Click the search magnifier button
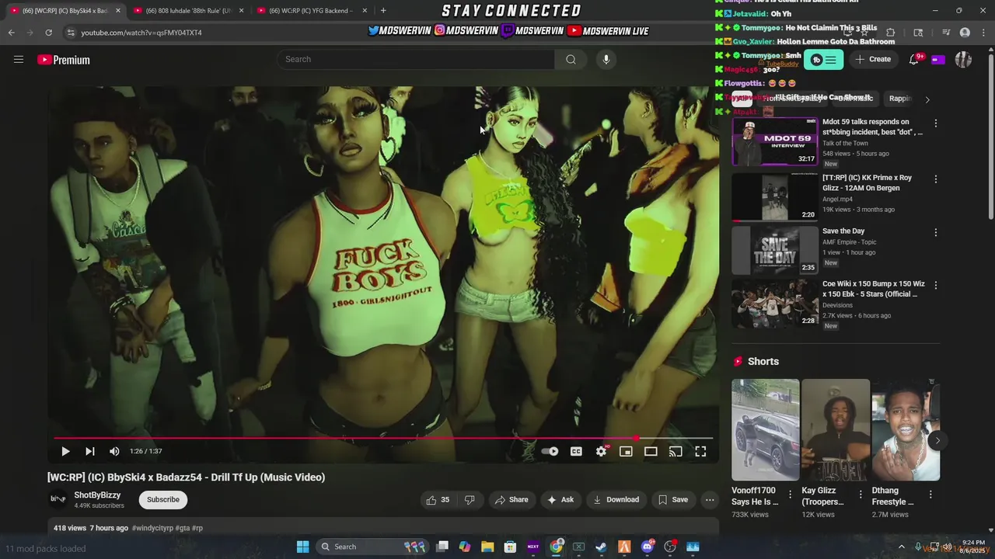This screenshot has height=559, width=995. [x=571, y=60]
